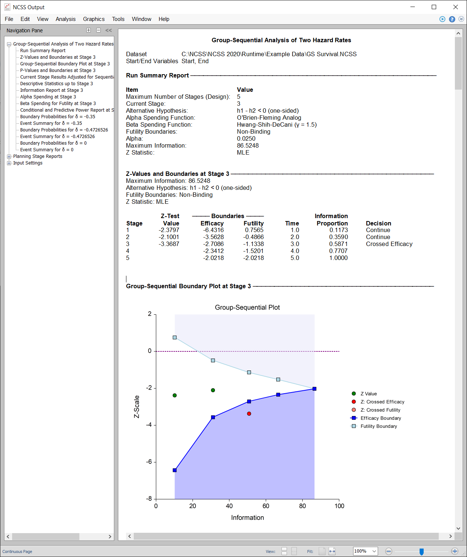Open Conditional and Predictive Power Report

67,110
